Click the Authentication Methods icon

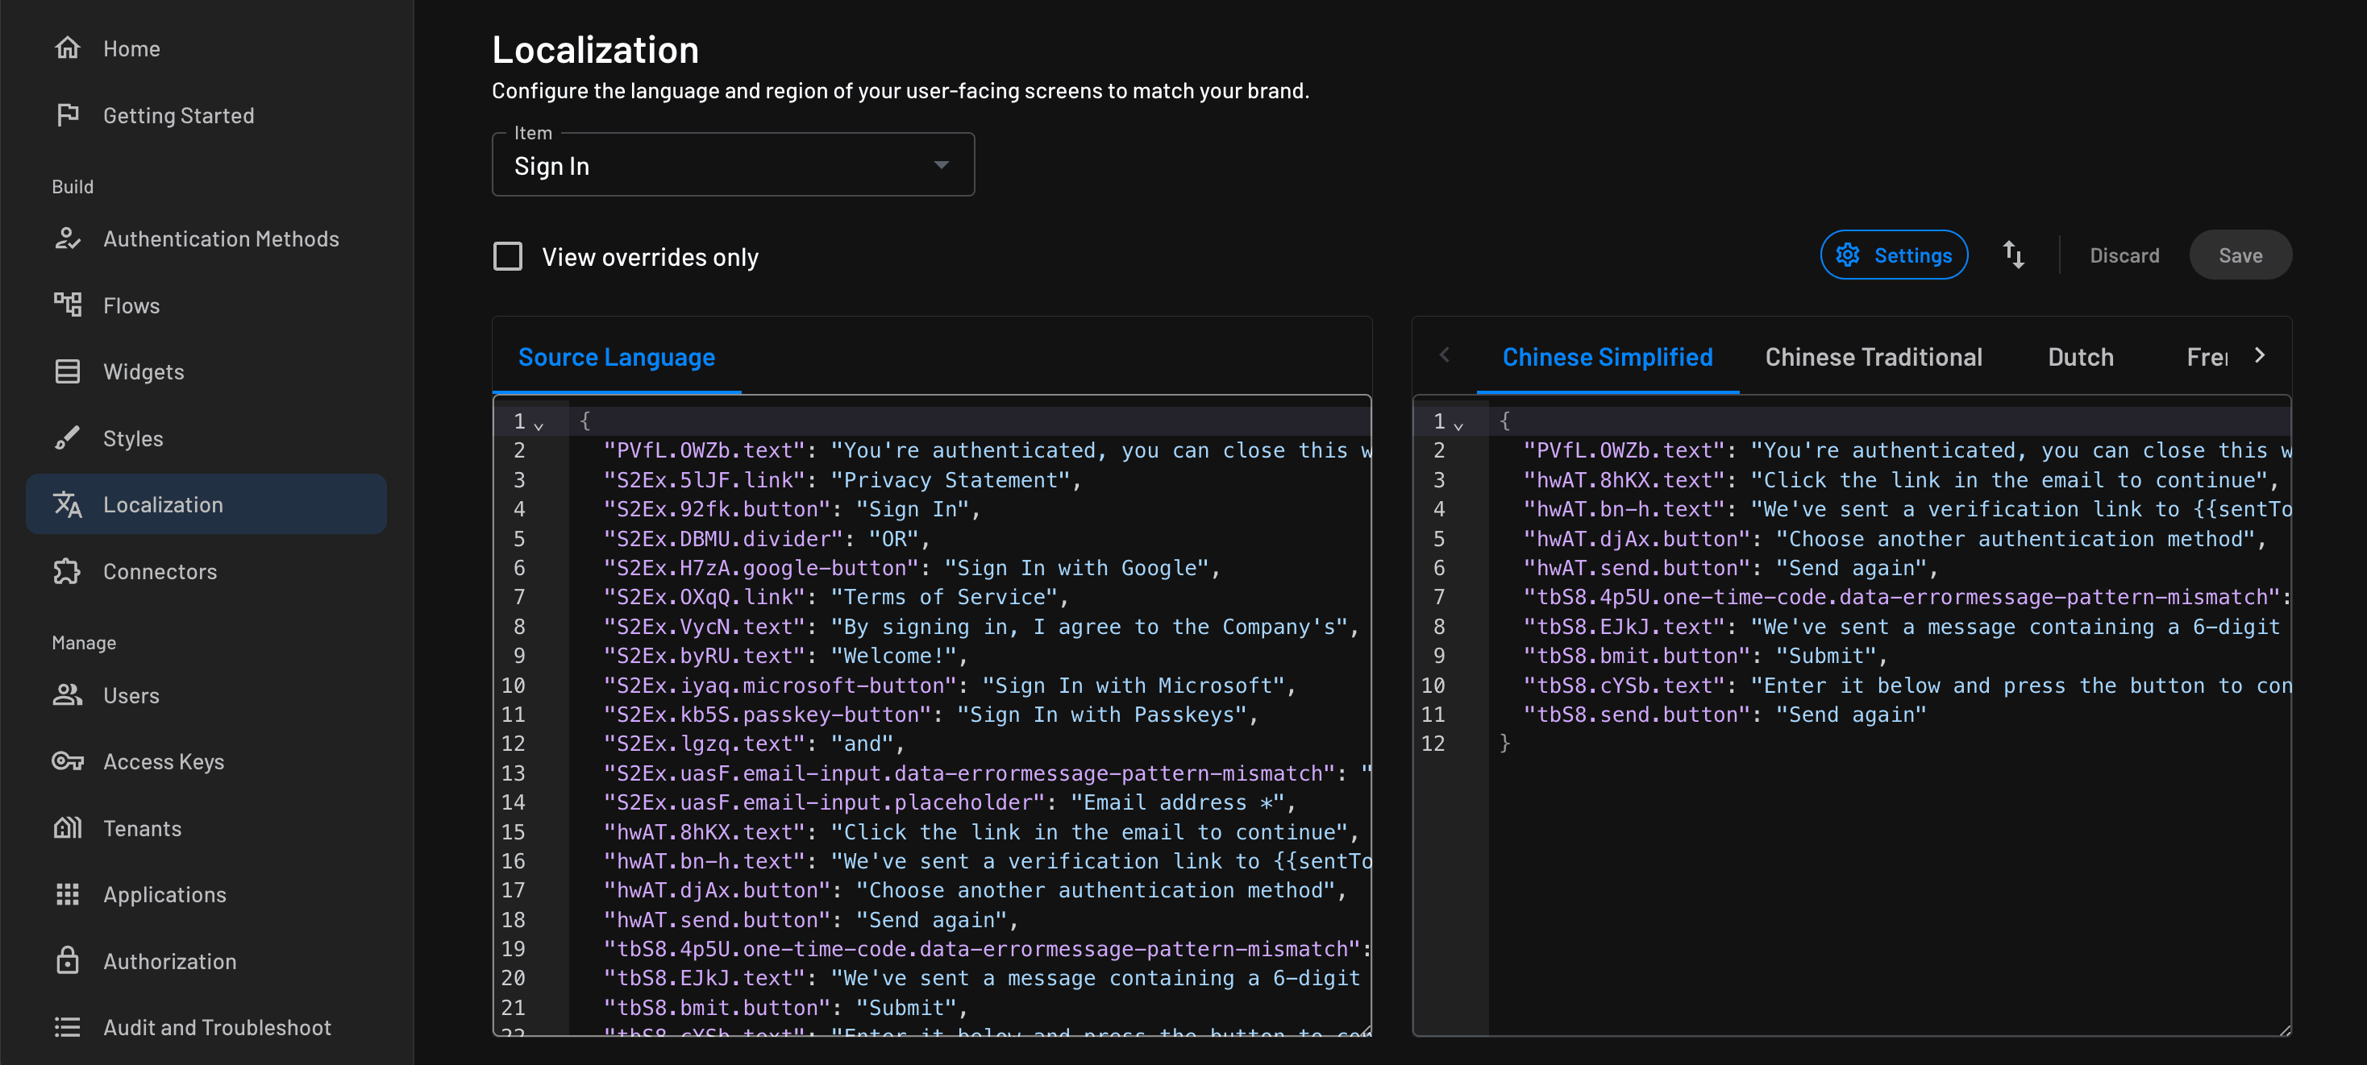67,238
